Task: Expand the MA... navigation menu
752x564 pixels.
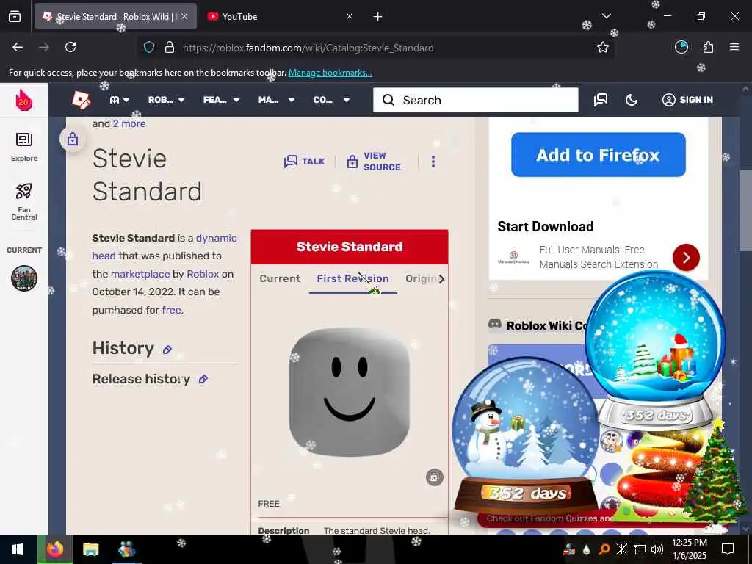Action: [x=276, y=100]
